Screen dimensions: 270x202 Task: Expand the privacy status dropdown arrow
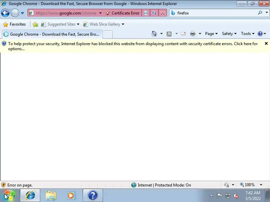coord(233,185)
